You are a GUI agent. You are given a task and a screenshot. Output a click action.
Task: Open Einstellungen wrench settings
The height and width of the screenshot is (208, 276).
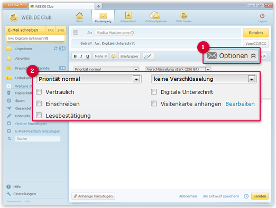pyautogui.click(x=8, y=194)
